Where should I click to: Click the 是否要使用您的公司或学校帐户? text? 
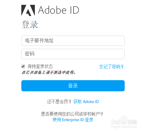72,114
